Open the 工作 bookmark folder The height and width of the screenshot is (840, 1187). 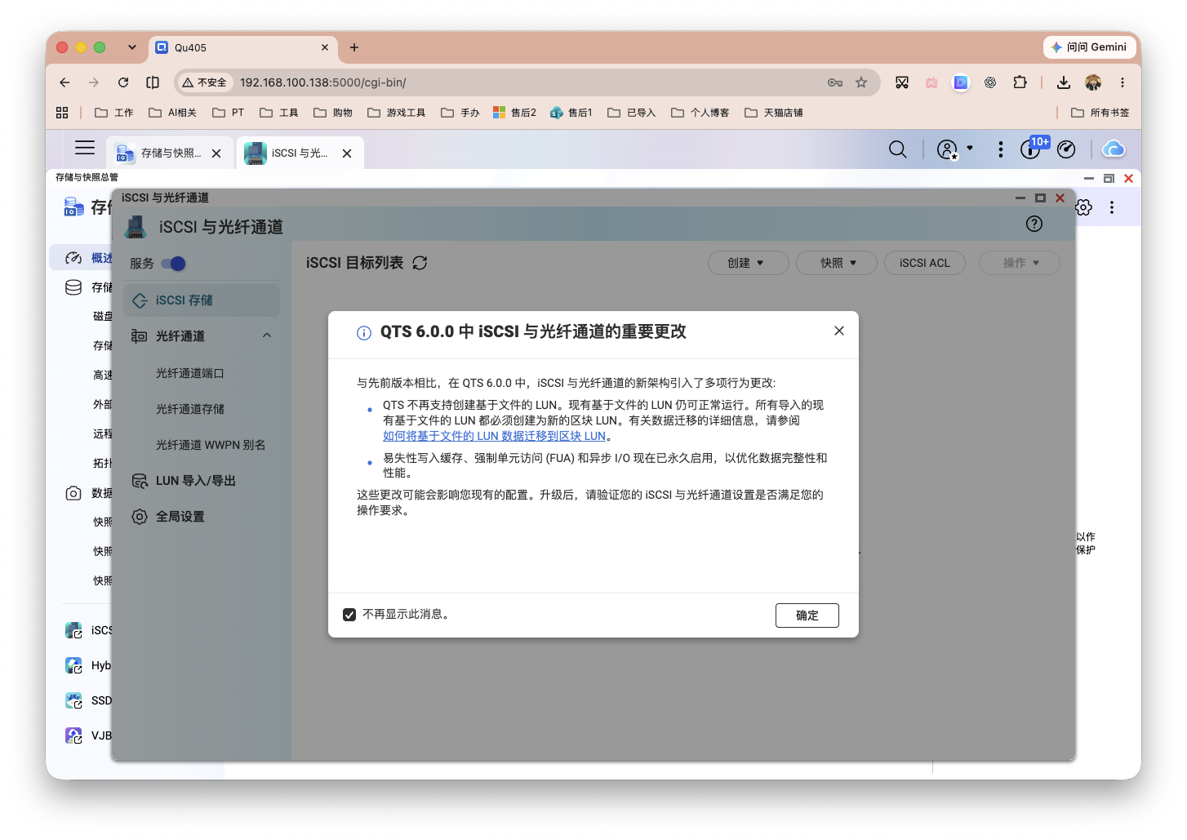click(114, 113)
